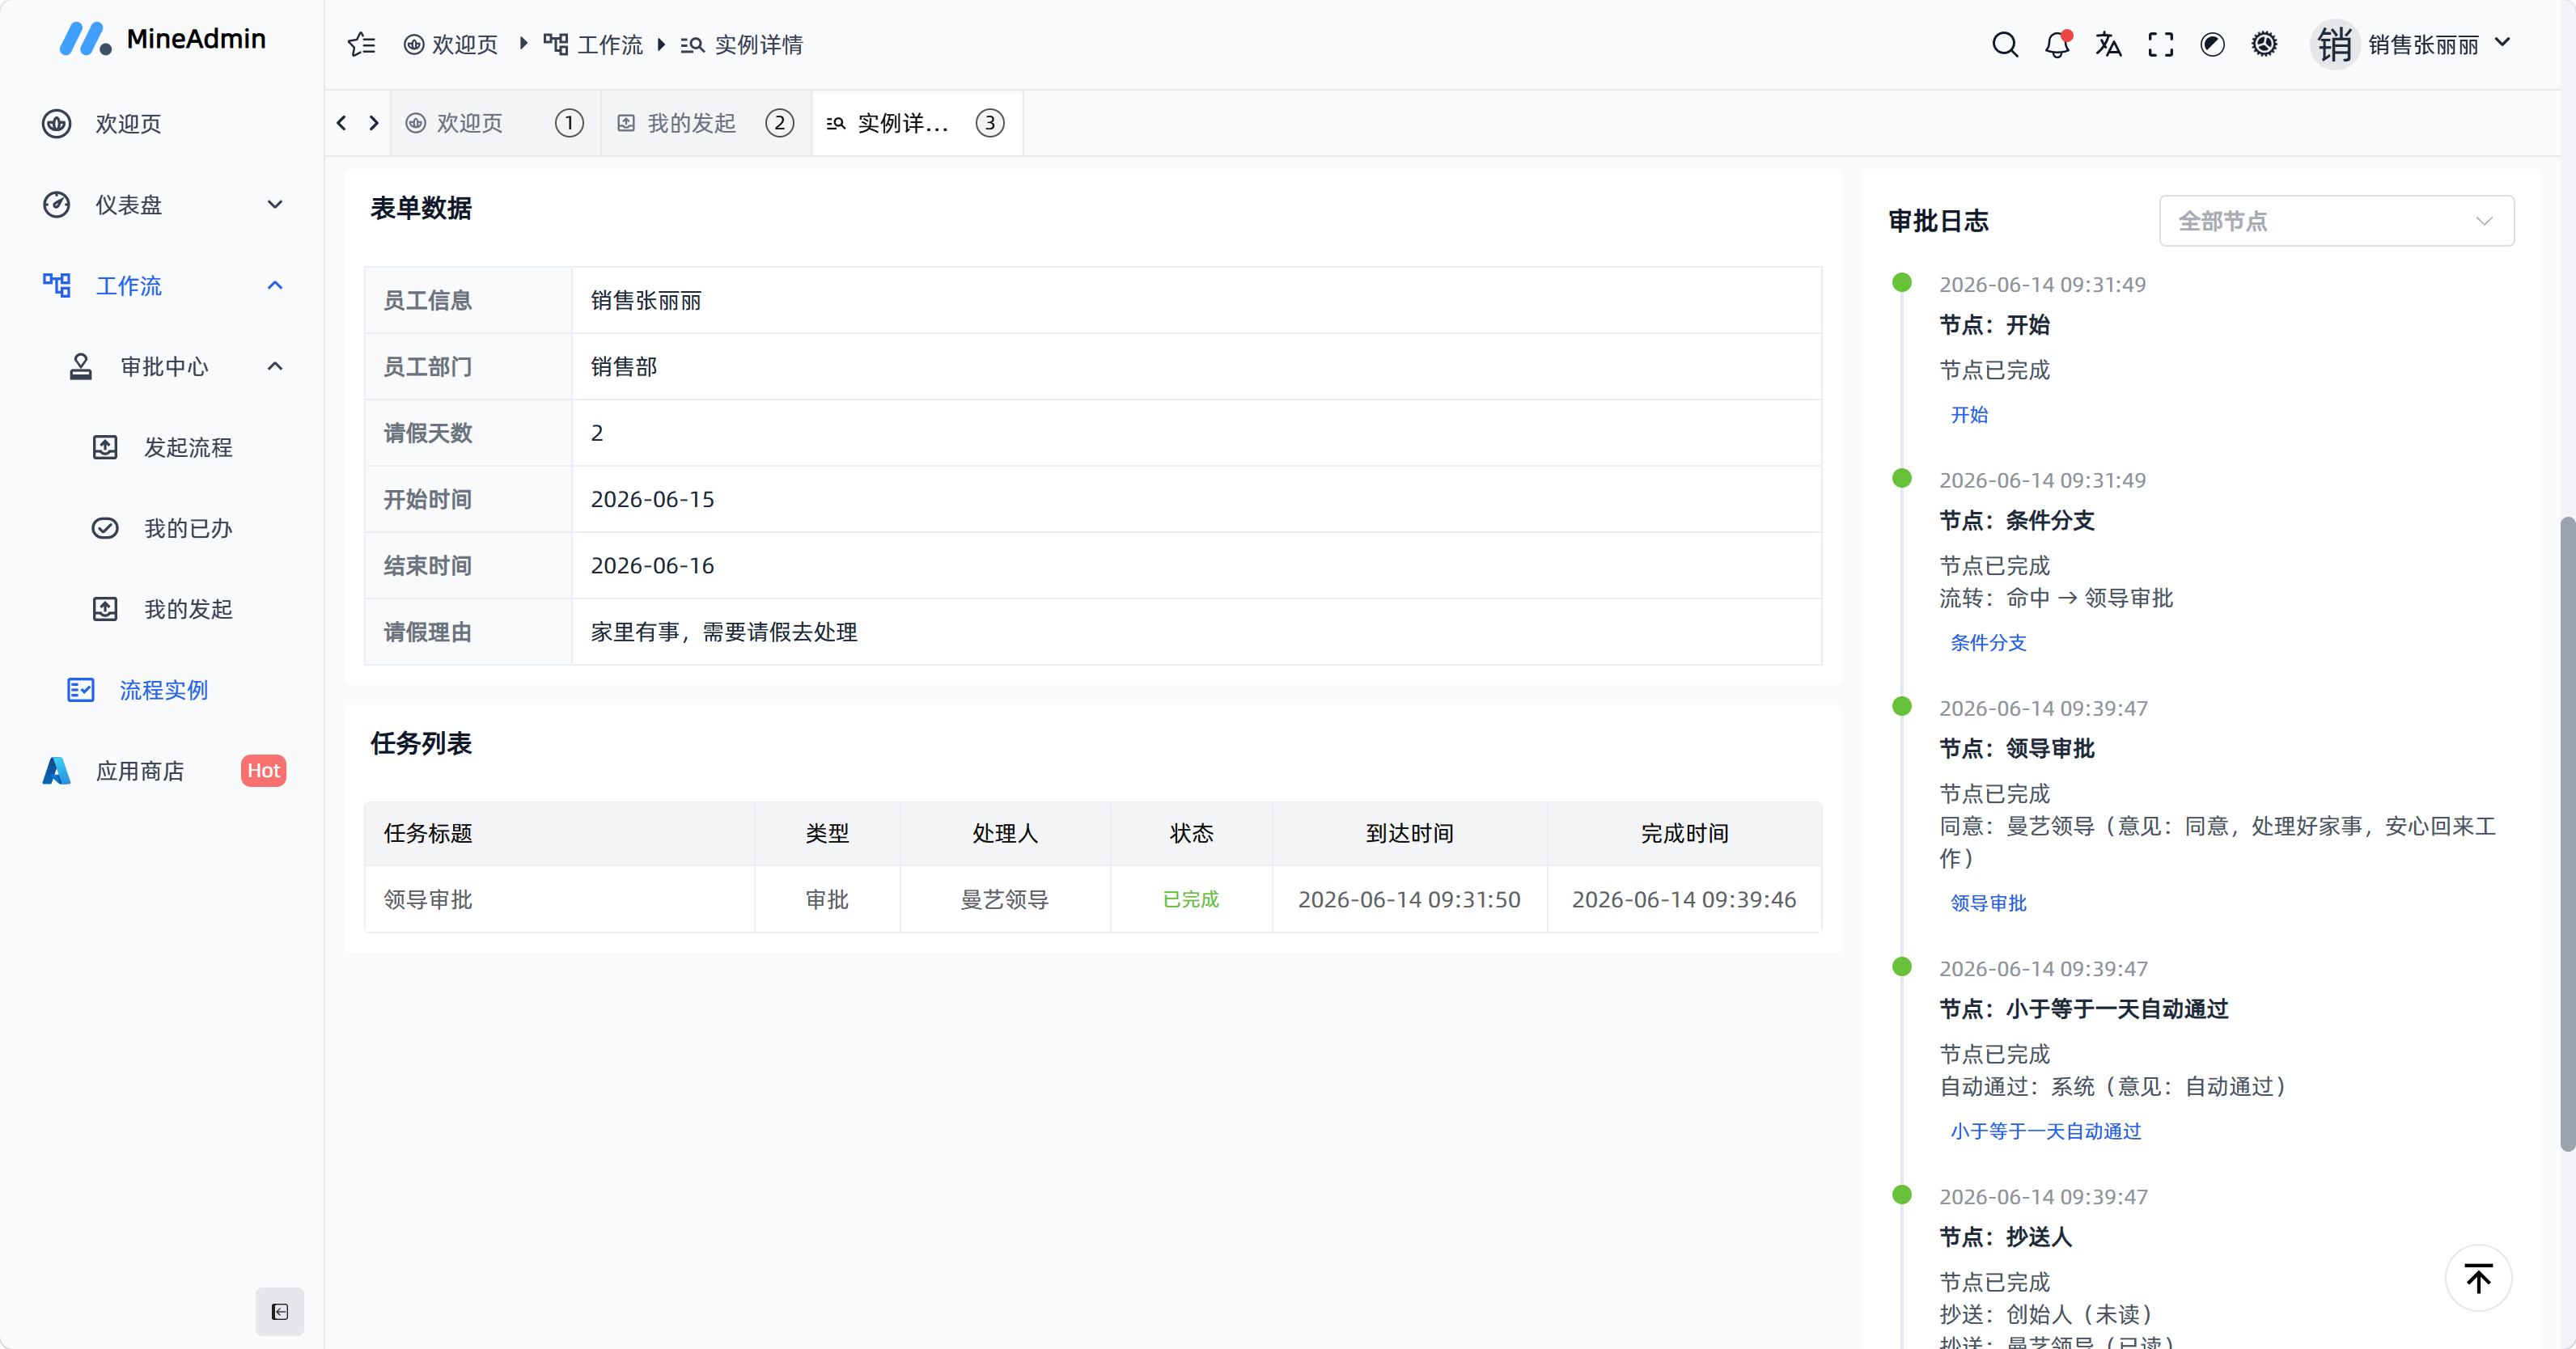Click the 已完成 status cell
Image resolution: width=2576 pixels, height=1349 pixels.
(x=1191, y=899)
